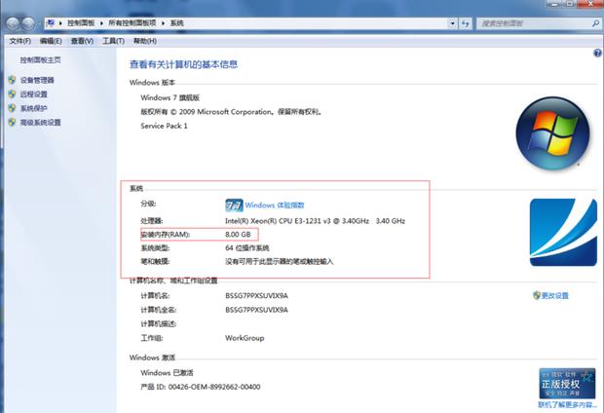Open 系统保护 in the left pane

[x=34, y=108]
